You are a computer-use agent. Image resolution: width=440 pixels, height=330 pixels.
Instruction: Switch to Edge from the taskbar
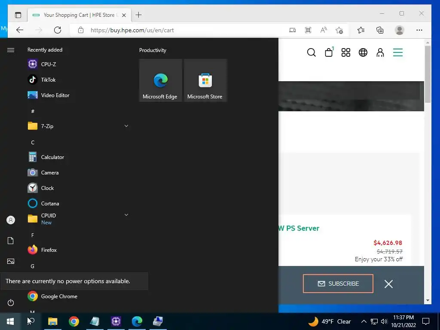click(137, 321)
